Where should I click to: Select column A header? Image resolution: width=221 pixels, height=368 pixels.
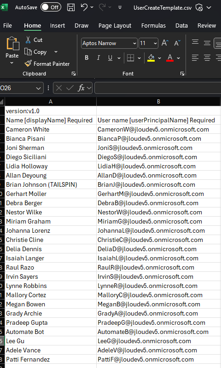tap(51, 102)
